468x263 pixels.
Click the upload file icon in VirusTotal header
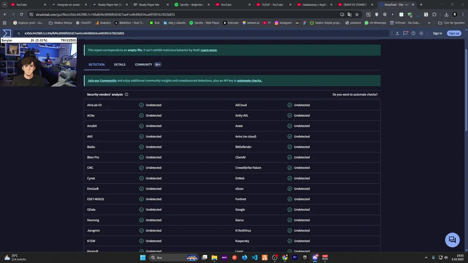[x=397, y=33]
